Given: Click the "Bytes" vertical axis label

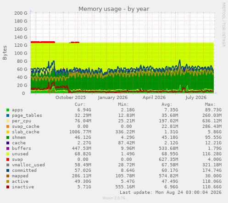Looking at the screenshot, I should pos(5,53).
